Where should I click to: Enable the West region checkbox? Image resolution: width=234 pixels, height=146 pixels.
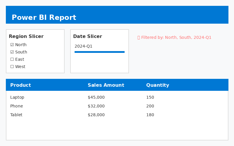(12, 67)
